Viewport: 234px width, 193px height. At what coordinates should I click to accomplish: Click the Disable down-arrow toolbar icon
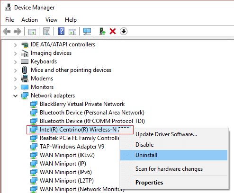coord(124,31)
